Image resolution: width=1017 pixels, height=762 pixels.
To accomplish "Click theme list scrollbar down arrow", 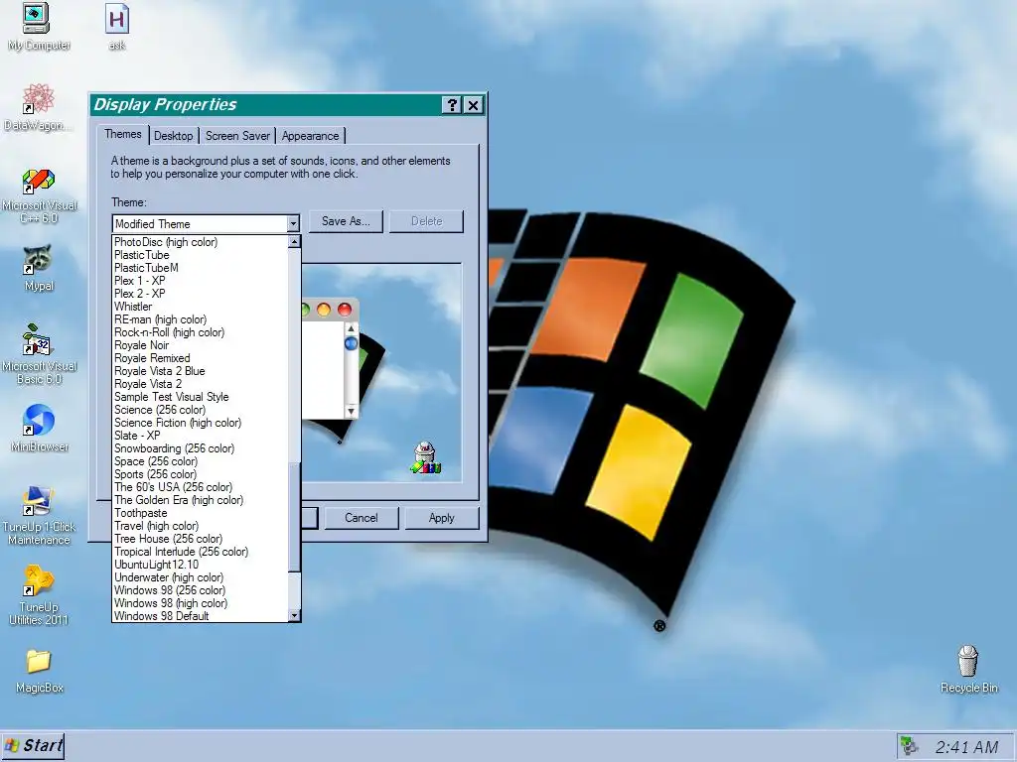I will pyautogui.click(x=294, y=615).
